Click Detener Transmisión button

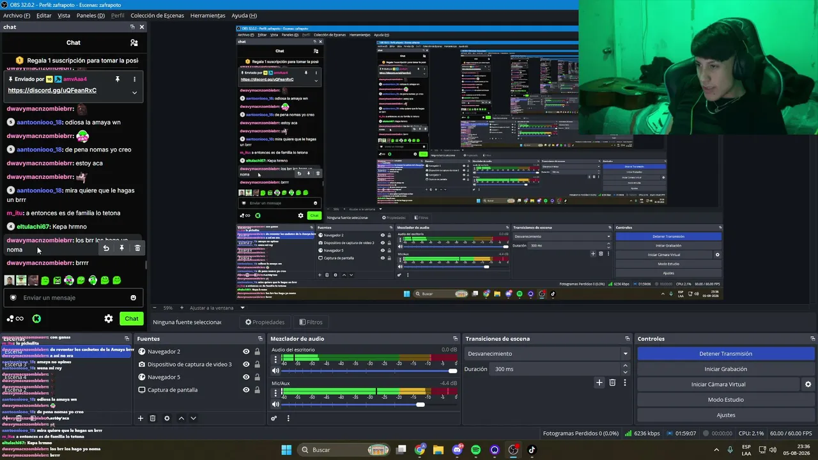(726, 354)
